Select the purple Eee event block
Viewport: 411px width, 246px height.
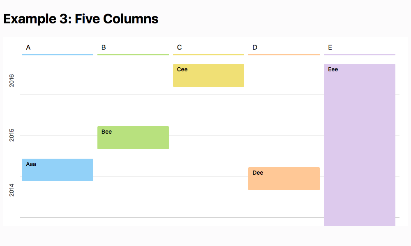tap(360, 145)
